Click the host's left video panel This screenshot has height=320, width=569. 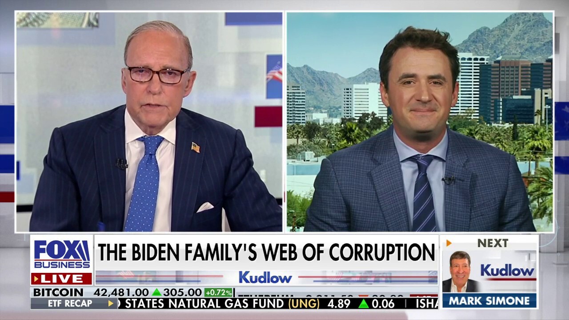(149, 121)
